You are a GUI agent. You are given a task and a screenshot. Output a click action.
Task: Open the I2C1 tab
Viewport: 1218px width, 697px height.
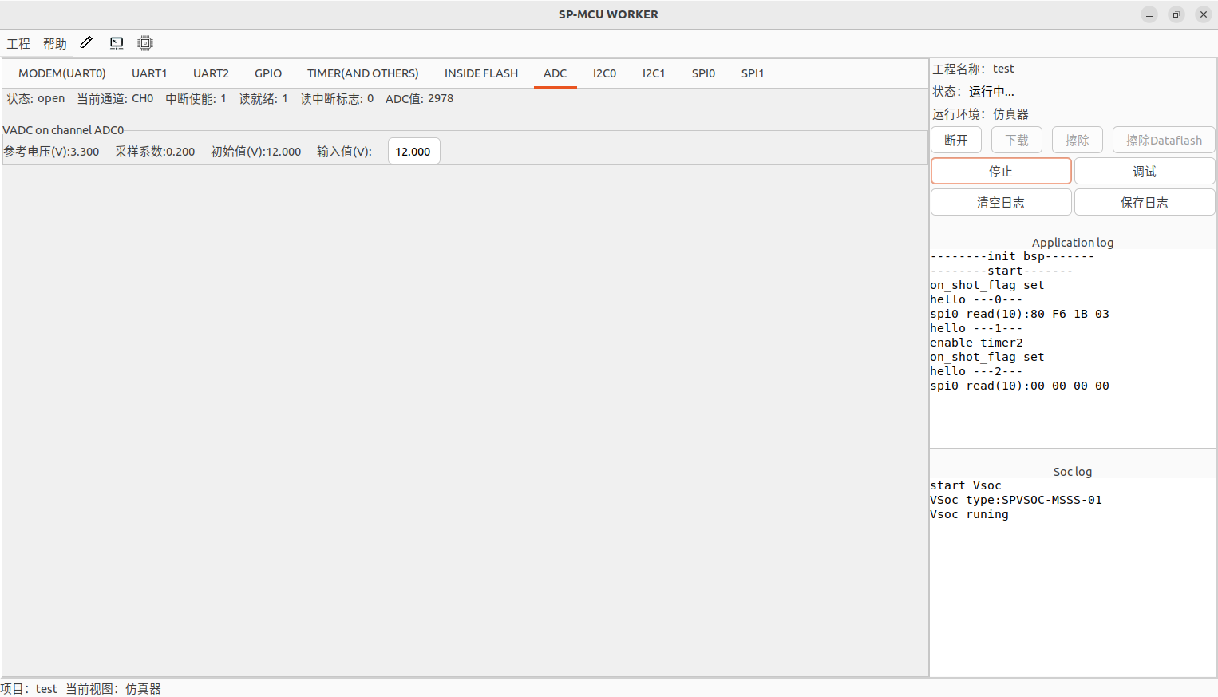[654, 73]
